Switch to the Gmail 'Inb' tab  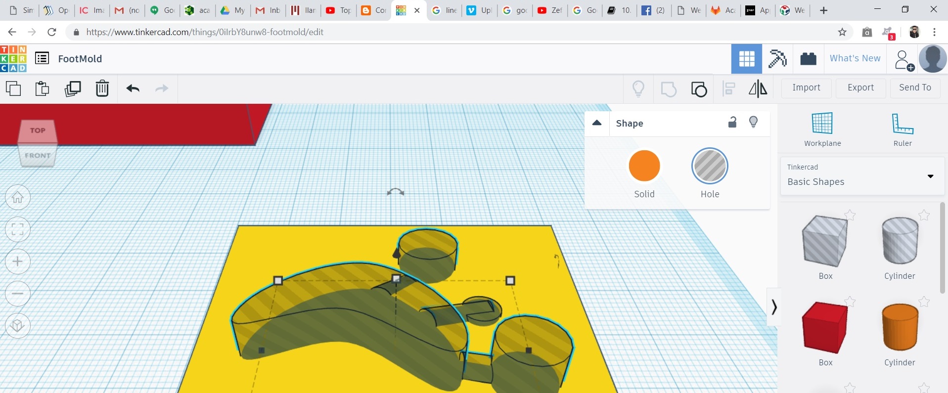tap(269, 10)
